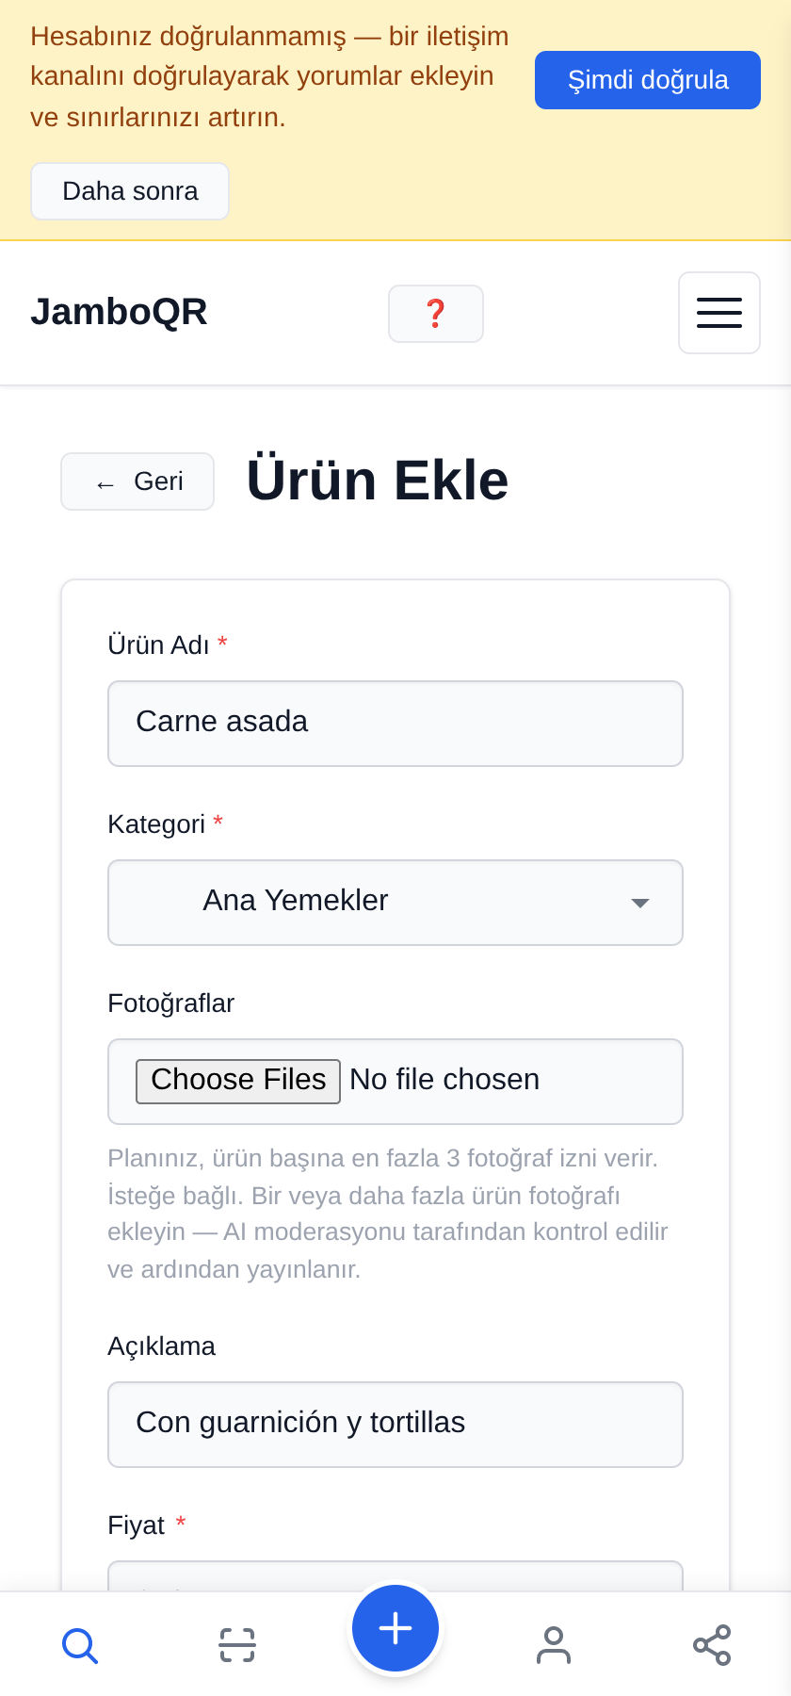Click the Geri back arrow button
Screen dimensions: 791x1696
click(137, 481)
